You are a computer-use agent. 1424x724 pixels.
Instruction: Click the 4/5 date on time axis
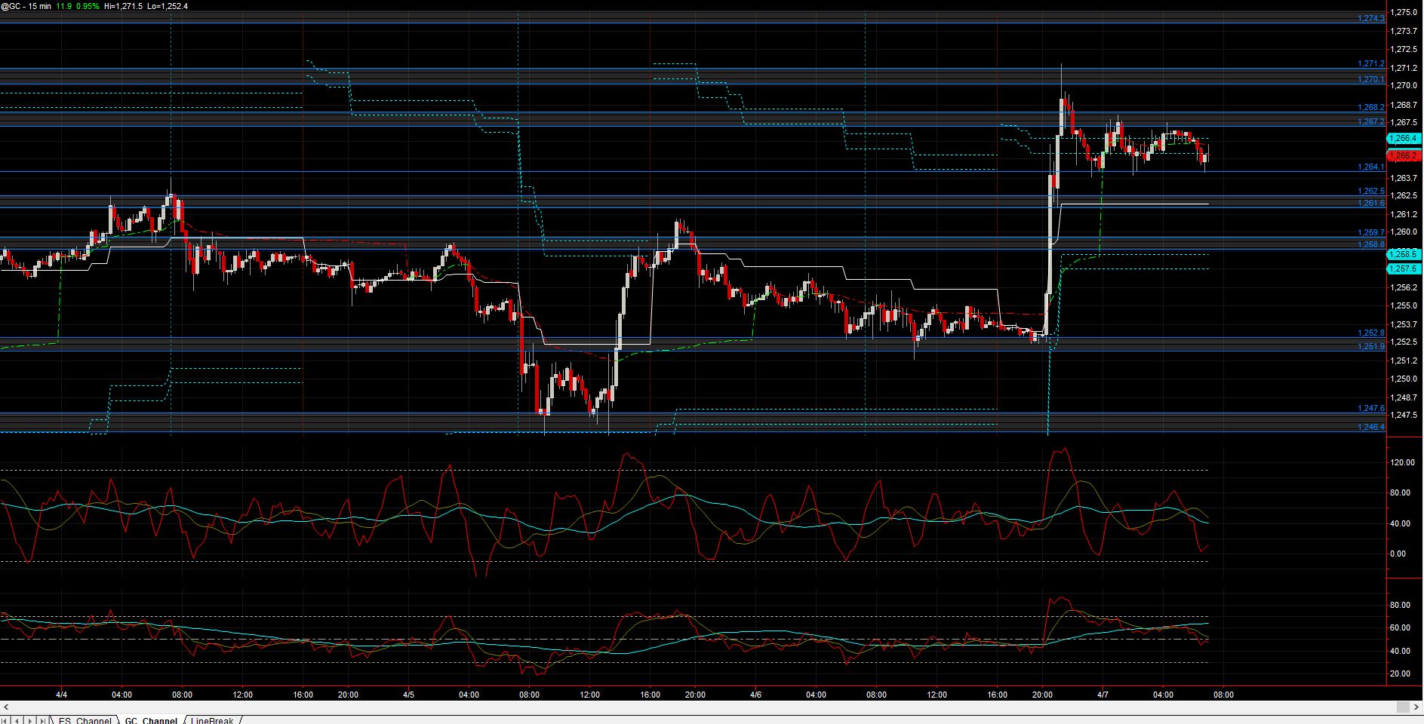[408, 695]
